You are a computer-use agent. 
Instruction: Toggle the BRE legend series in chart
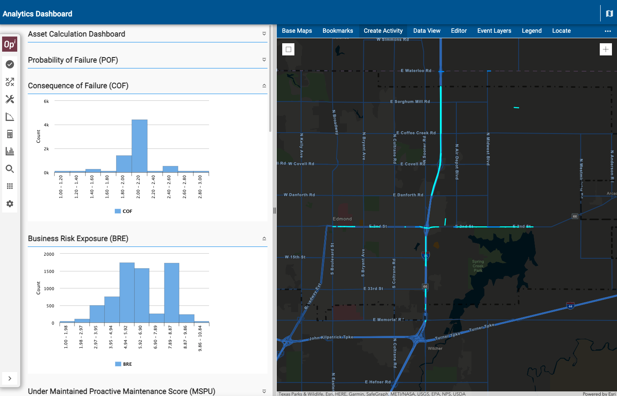tap(124, 364)
